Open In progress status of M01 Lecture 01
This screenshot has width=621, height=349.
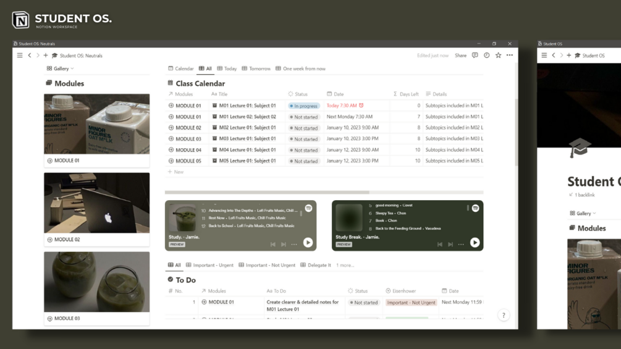pos(304,106)
